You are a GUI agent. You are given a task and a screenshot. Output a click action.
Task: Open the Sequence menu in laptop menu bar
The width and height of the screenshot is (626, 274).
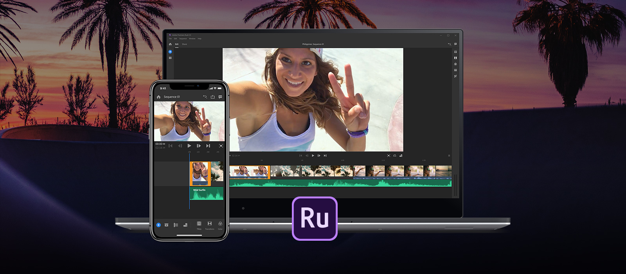(x=183, y=39)
